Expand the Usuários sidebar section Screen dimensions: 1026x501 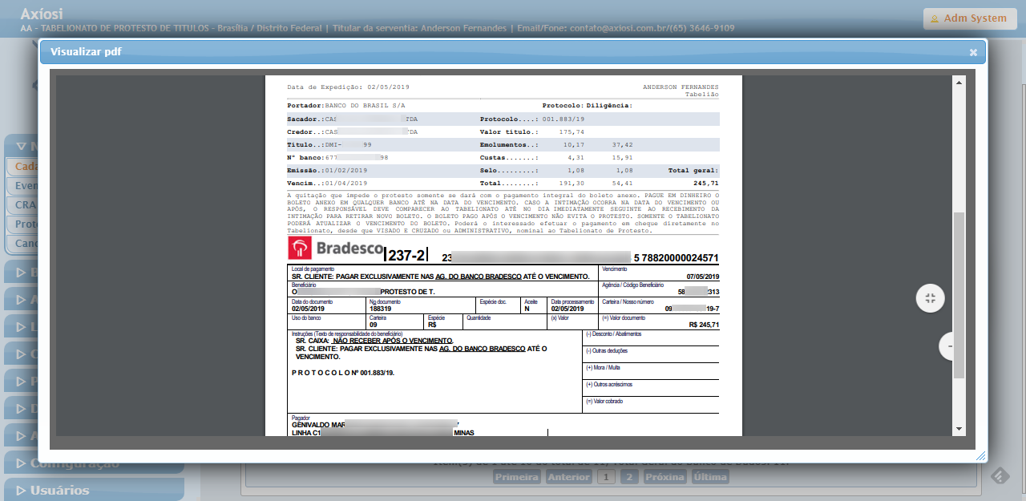[94, 490]
